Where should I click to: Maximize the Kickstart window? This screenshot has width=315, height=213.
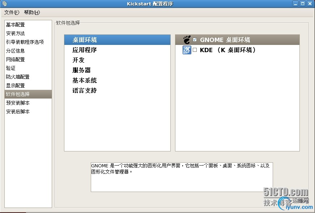pos(303,4)
